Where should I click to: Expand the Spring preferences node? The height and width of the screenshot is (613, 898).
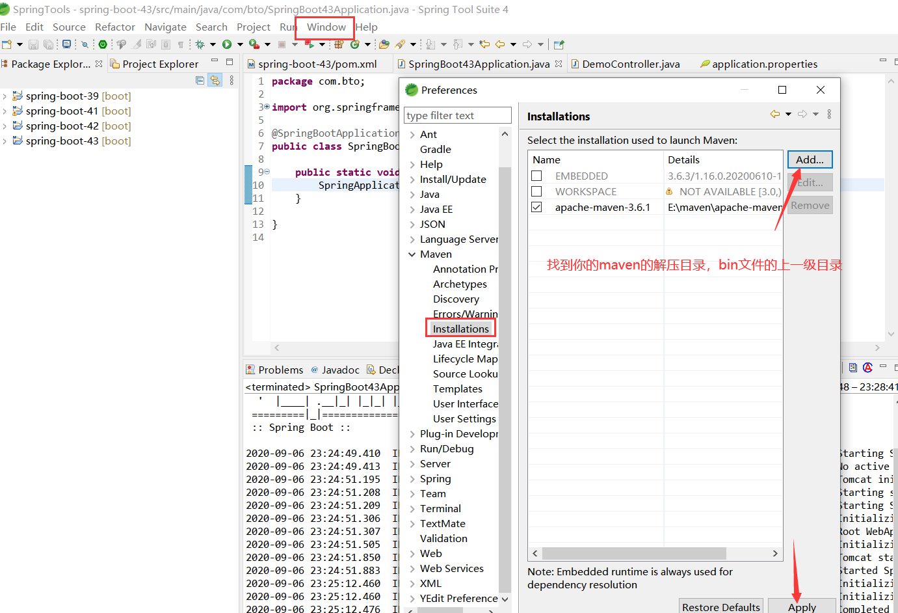412,479
